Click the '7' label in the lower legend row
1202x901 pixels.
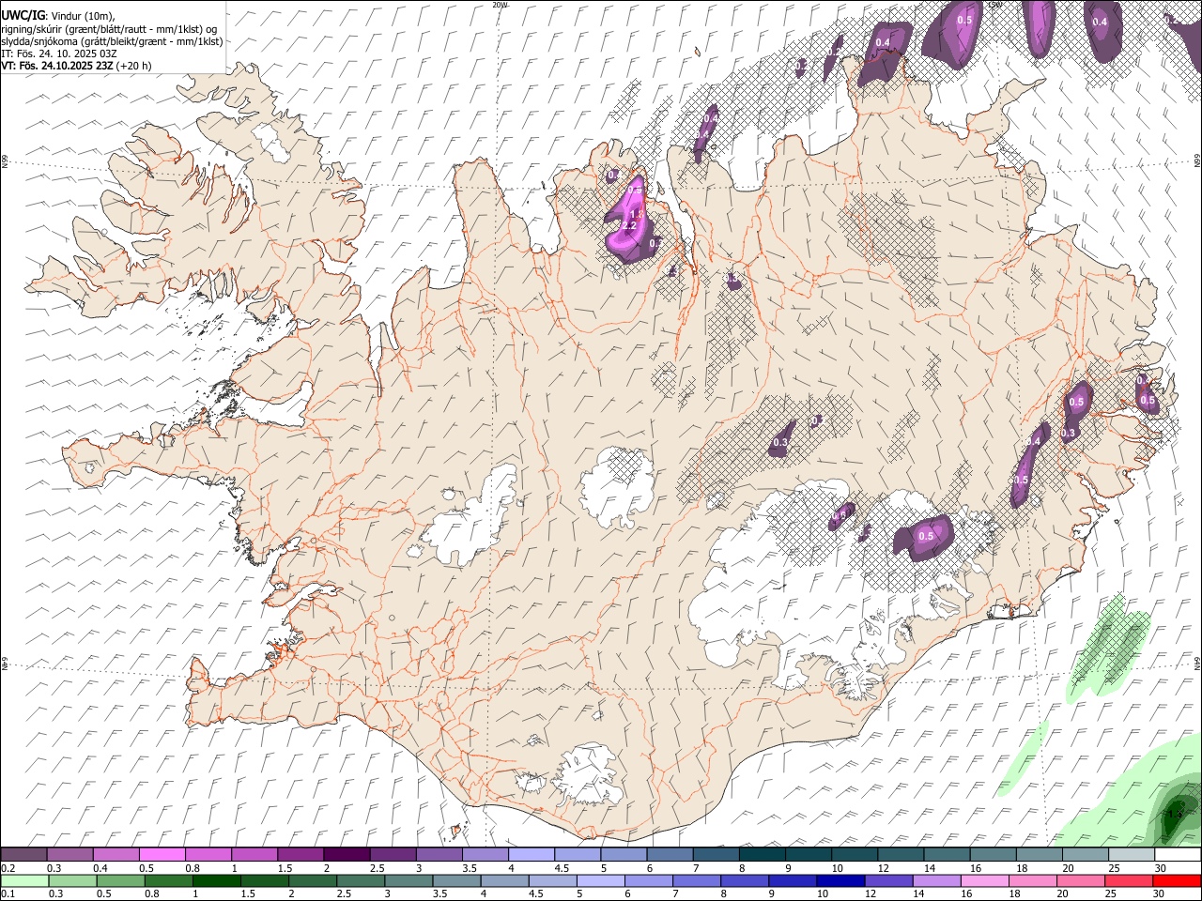tap(673, 893)
